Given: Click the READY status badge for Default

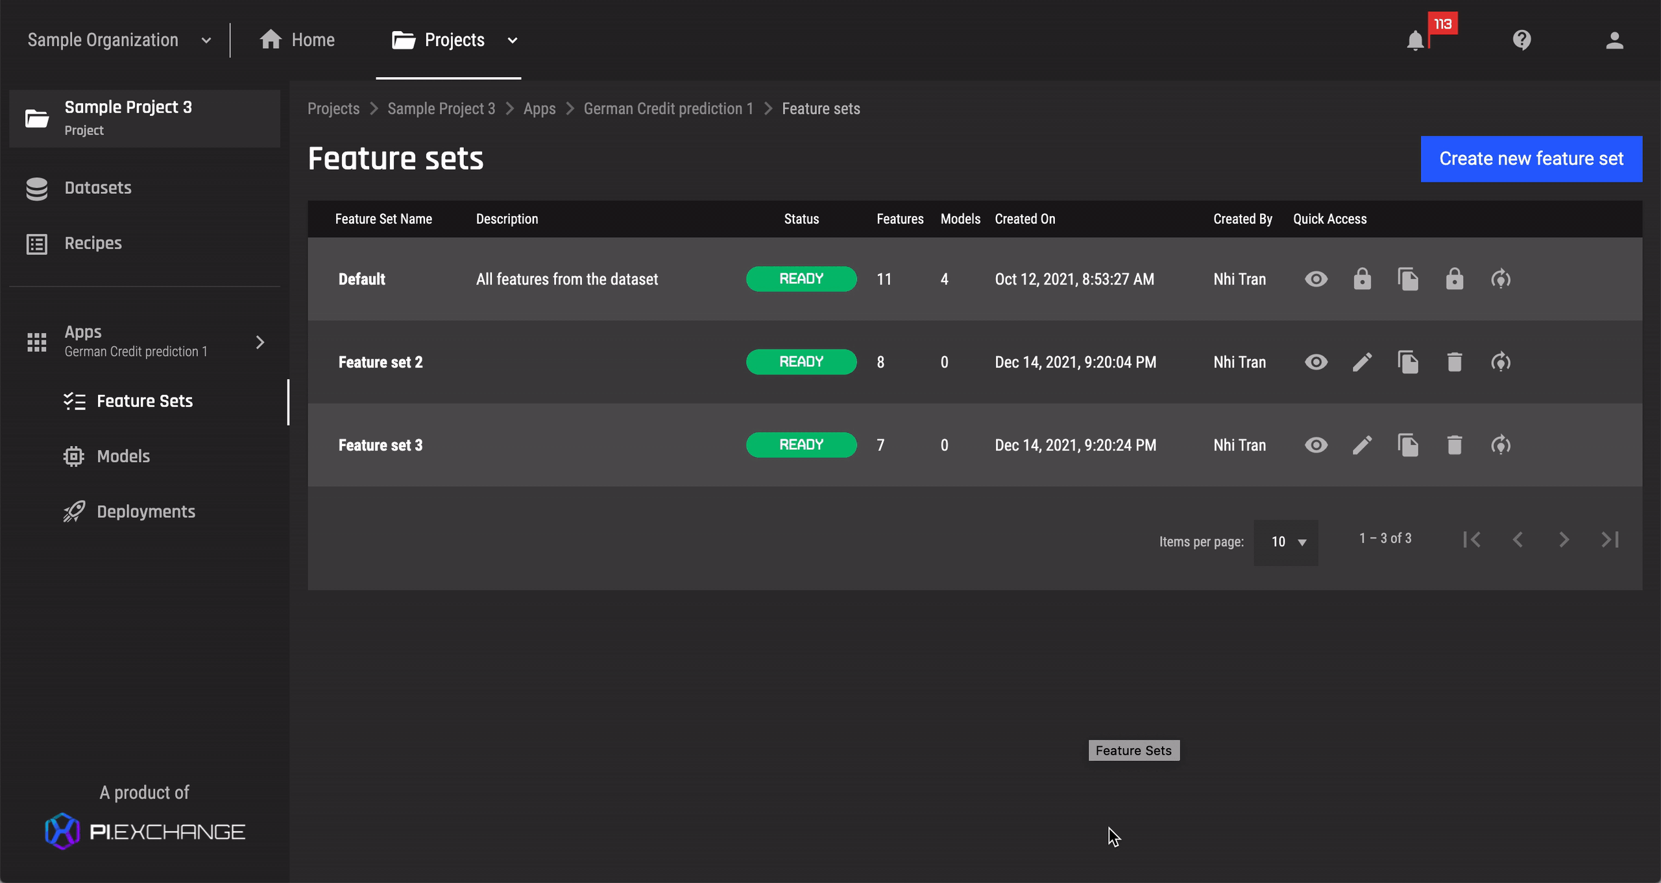Looking at the screenshot, I should click(801, 279).
